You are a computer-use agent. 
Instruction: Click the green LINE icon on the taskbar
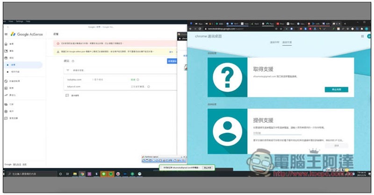tap(103, 174)
